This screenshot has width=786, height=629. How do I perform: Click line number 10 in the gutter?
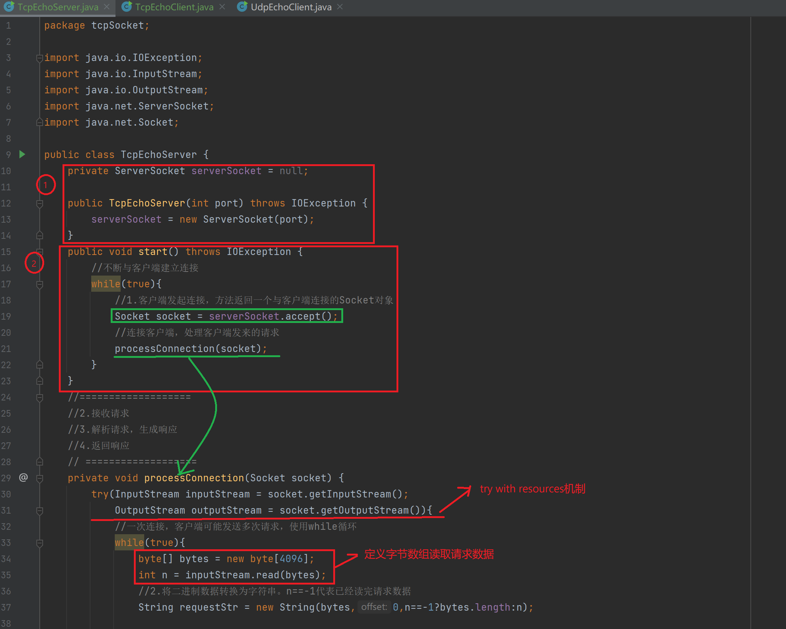click(x=6, y=171)
